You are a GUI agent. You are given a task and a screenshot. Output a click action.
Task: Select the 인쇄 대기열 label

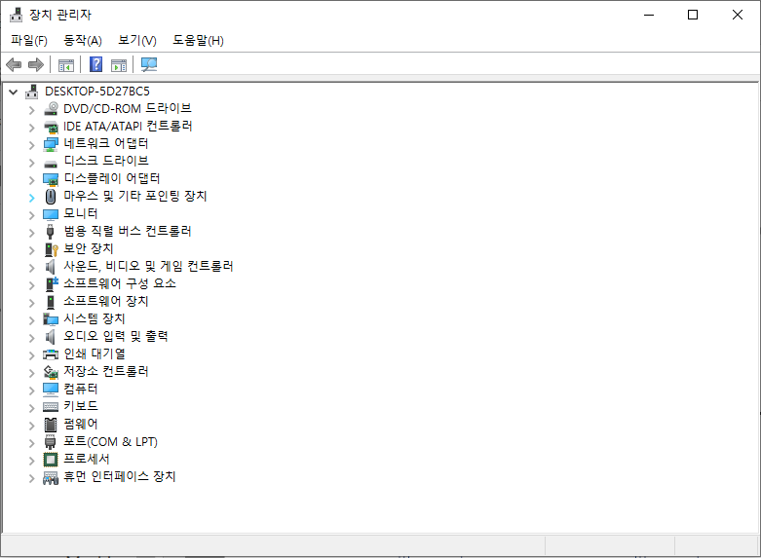(x=95, y=353)
